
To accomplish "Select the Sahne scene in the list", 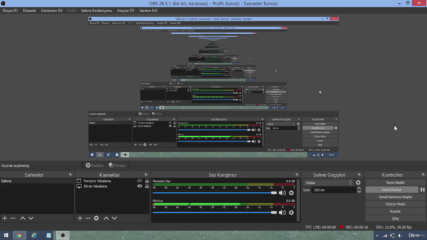I will [x=37, y=181].
